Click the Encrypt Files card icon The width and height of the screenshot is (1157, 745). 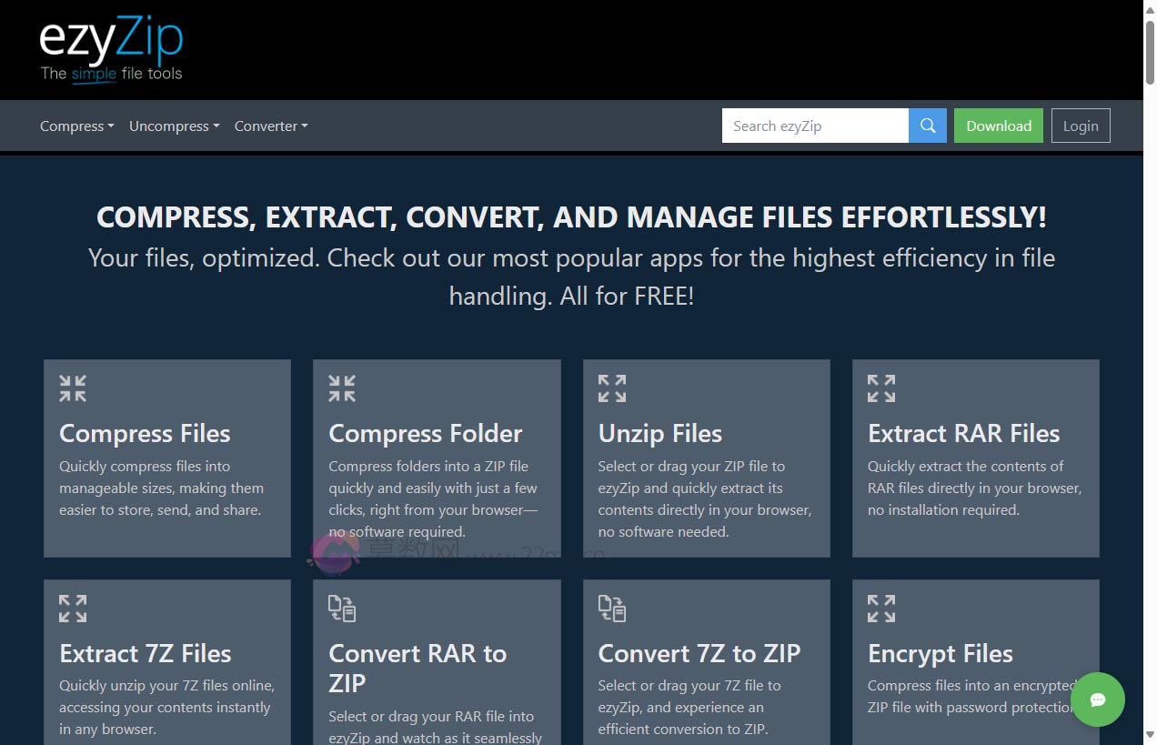(x=880, y=608)
